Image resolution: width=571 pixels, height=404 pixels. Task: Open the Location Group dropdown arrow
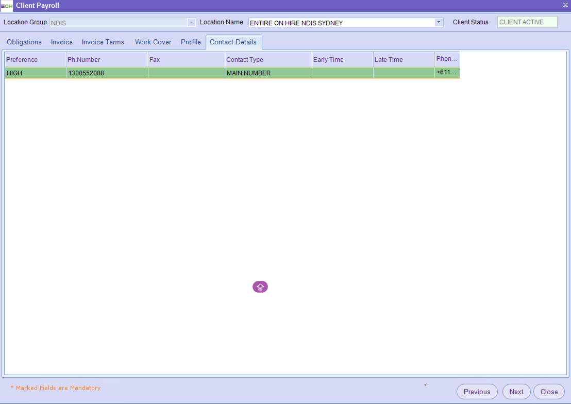pos(192,23)
